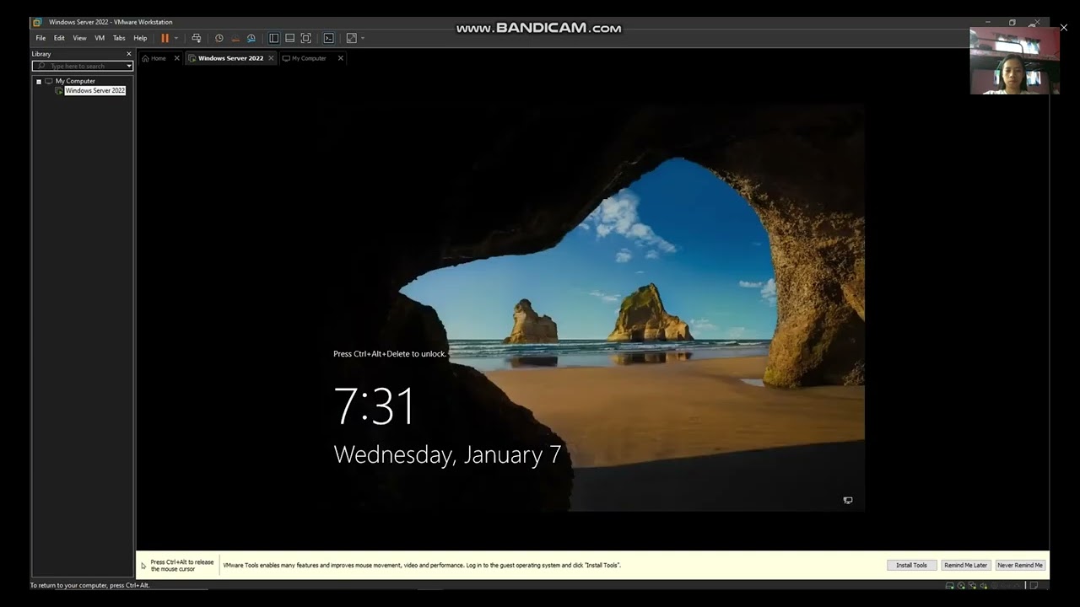This screenshot has width=1080, height=607.
Task: Open the Edit menu
Action: pos(59,38)
